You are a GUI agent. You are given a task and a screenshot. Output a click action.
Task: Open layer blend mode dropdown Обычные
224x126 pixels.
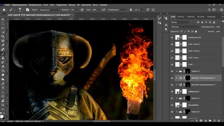[185, 27]
